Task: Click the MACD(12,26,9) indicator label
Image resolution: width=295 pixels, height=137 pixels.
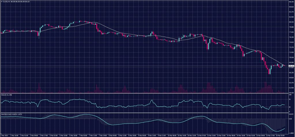Action: [x=6, y=114]
